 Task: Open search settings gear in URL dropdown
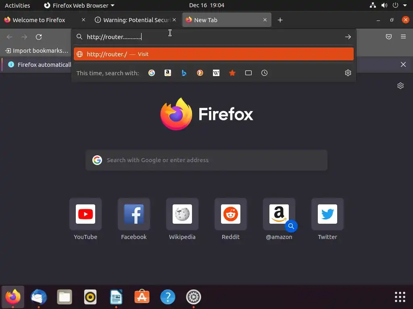(348, 73)
